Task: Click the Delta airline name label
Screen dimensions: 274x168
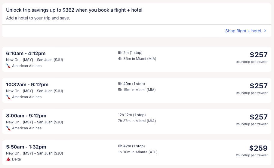Action: pos(17,159)
